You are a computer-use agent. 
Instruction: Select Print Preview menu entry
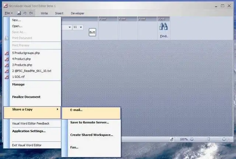point(35,46)
